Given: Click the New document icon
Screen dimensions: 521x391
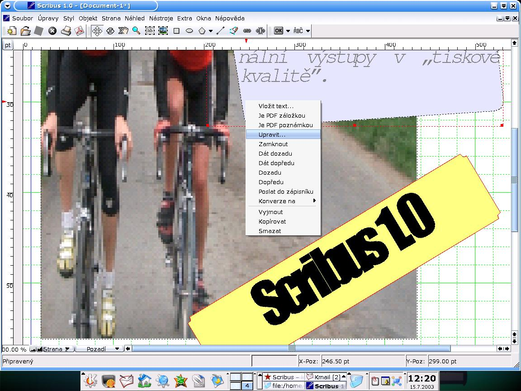Looking at the screenshot, I should point(11,31).
